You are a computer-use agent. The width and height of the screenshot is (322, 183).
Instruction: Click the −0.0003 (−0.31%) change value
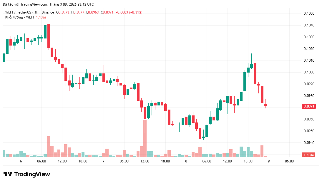coord(129,12)
